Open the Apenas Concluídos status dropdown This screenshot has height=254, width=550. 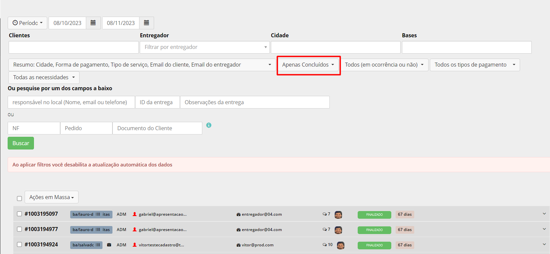coord(308,65)
